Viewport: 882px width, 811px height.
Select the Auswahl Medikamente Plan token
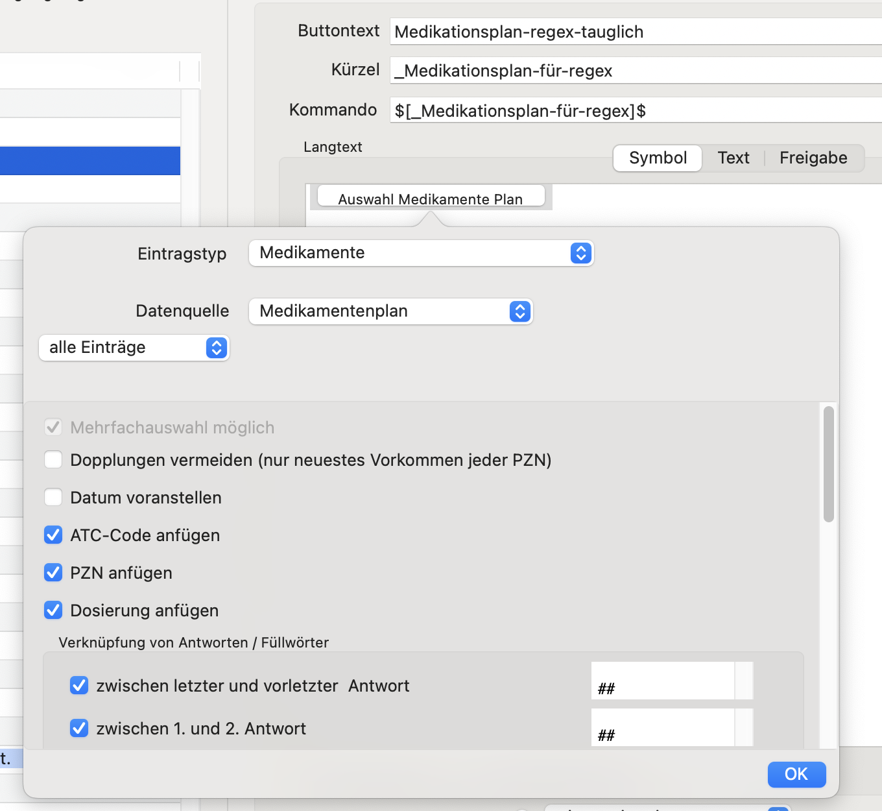click(431, 197)
